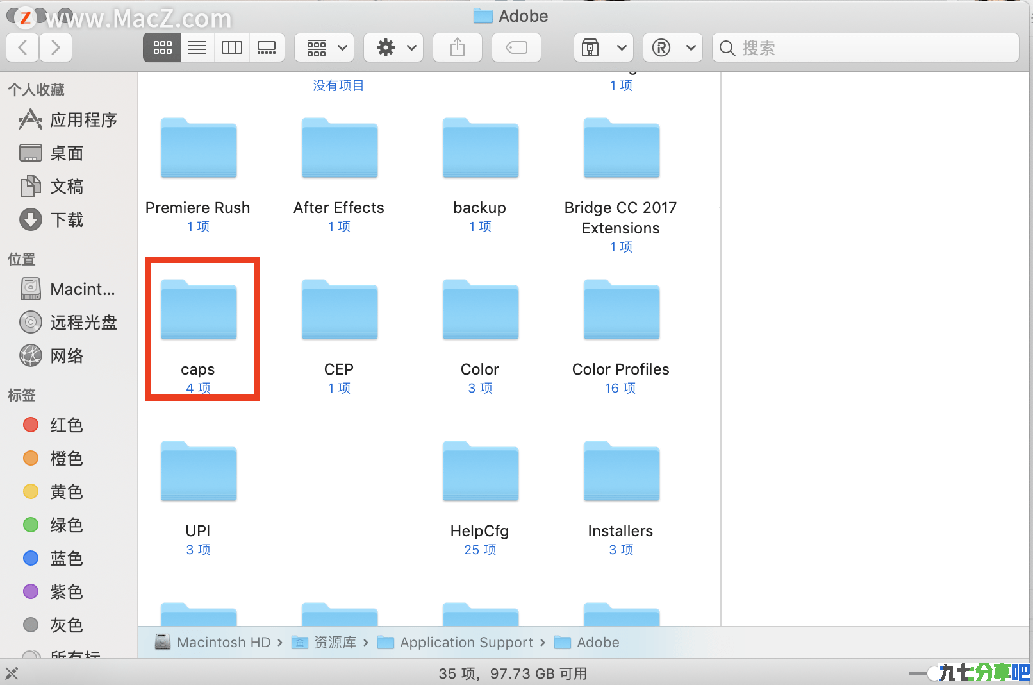Open 文稿 in the sidebar
Viewport: 1033px width, 685px height.
(x=52, y=187)
